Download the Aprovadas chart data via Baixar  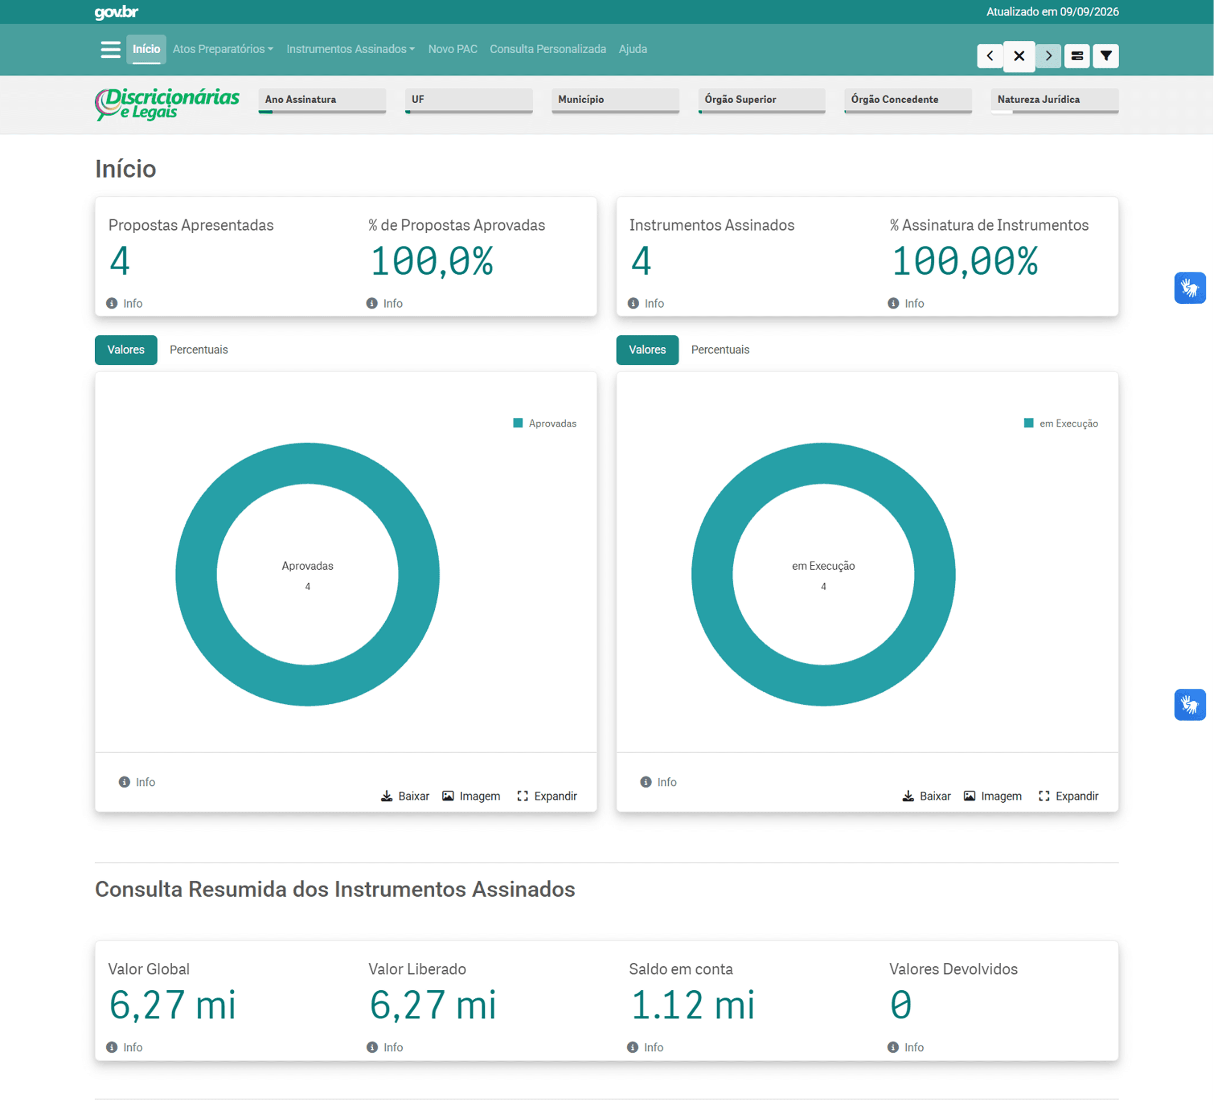[x=405, y=796]
